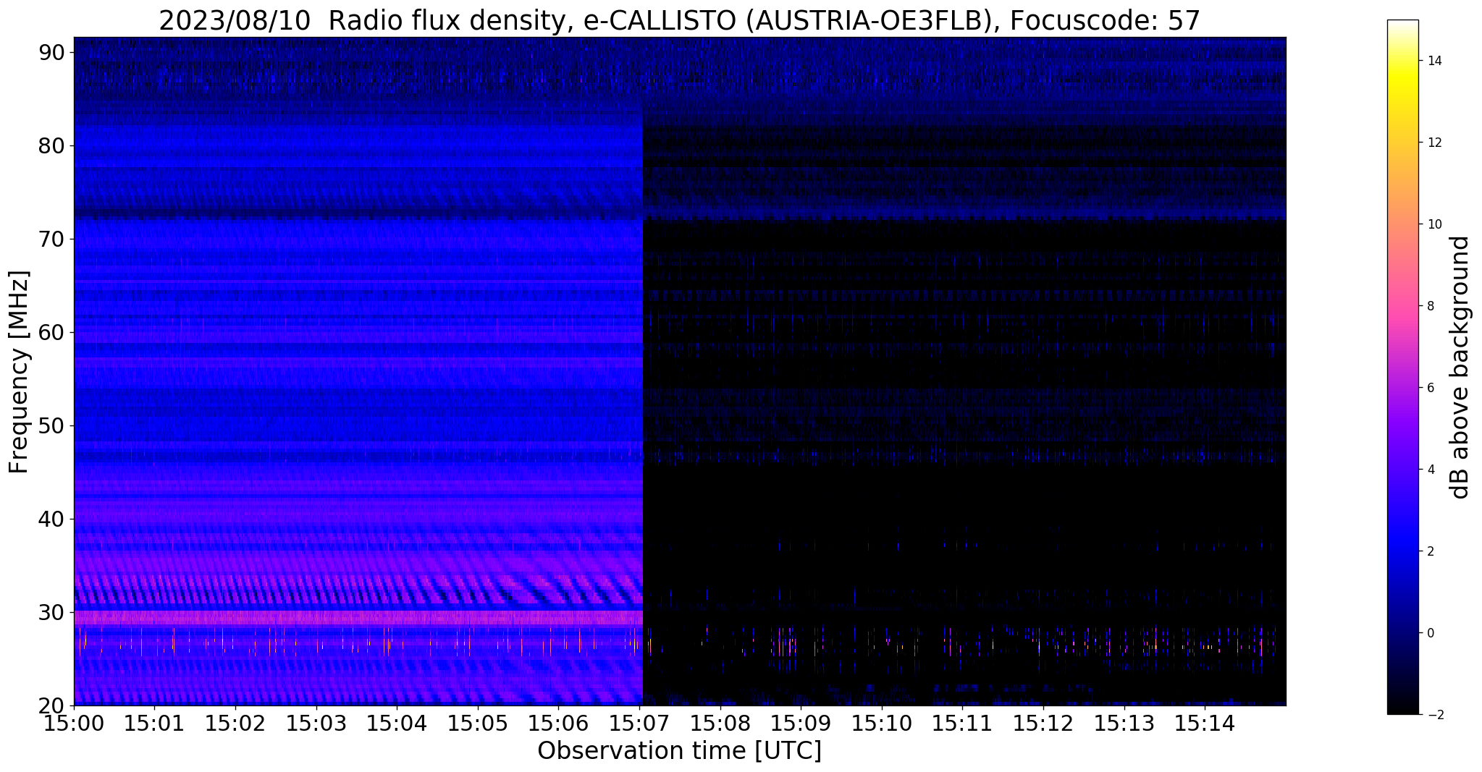Click the 15:06 time tick label

click(x=558, y=723)
